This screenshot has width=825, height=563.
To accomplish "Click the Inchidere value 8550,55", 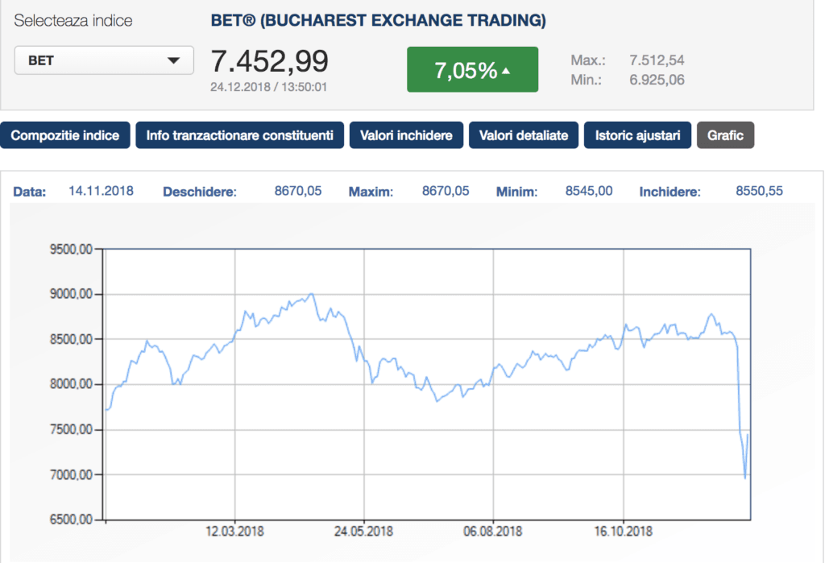I will 759,190.
